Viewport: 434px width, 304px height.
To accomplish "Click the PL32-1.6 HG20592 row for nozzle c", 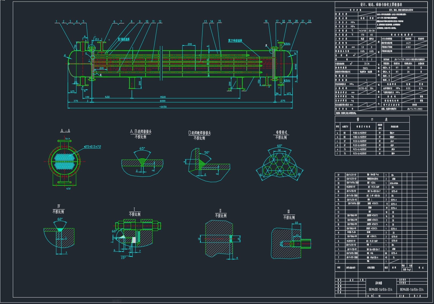I will (359, 141).
